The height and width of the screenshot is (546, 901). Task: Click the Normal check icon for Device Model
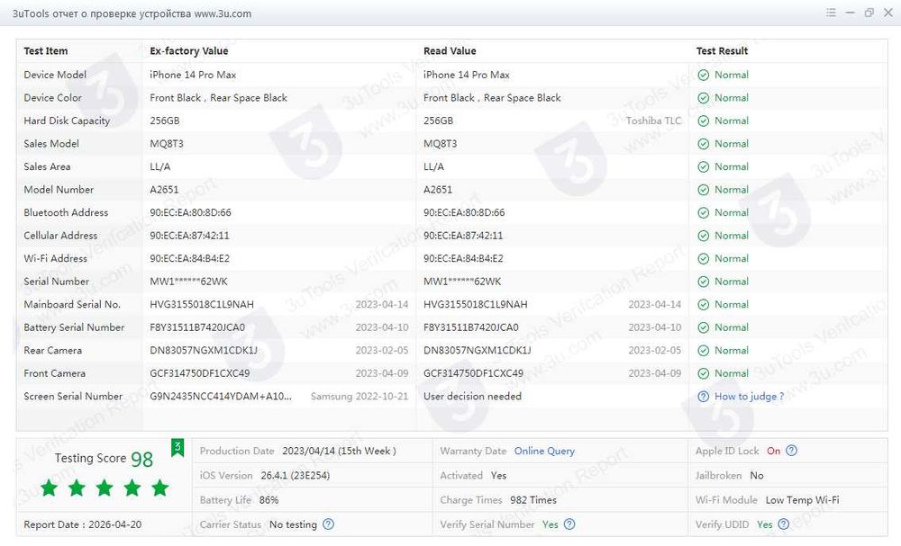(704, 76)
